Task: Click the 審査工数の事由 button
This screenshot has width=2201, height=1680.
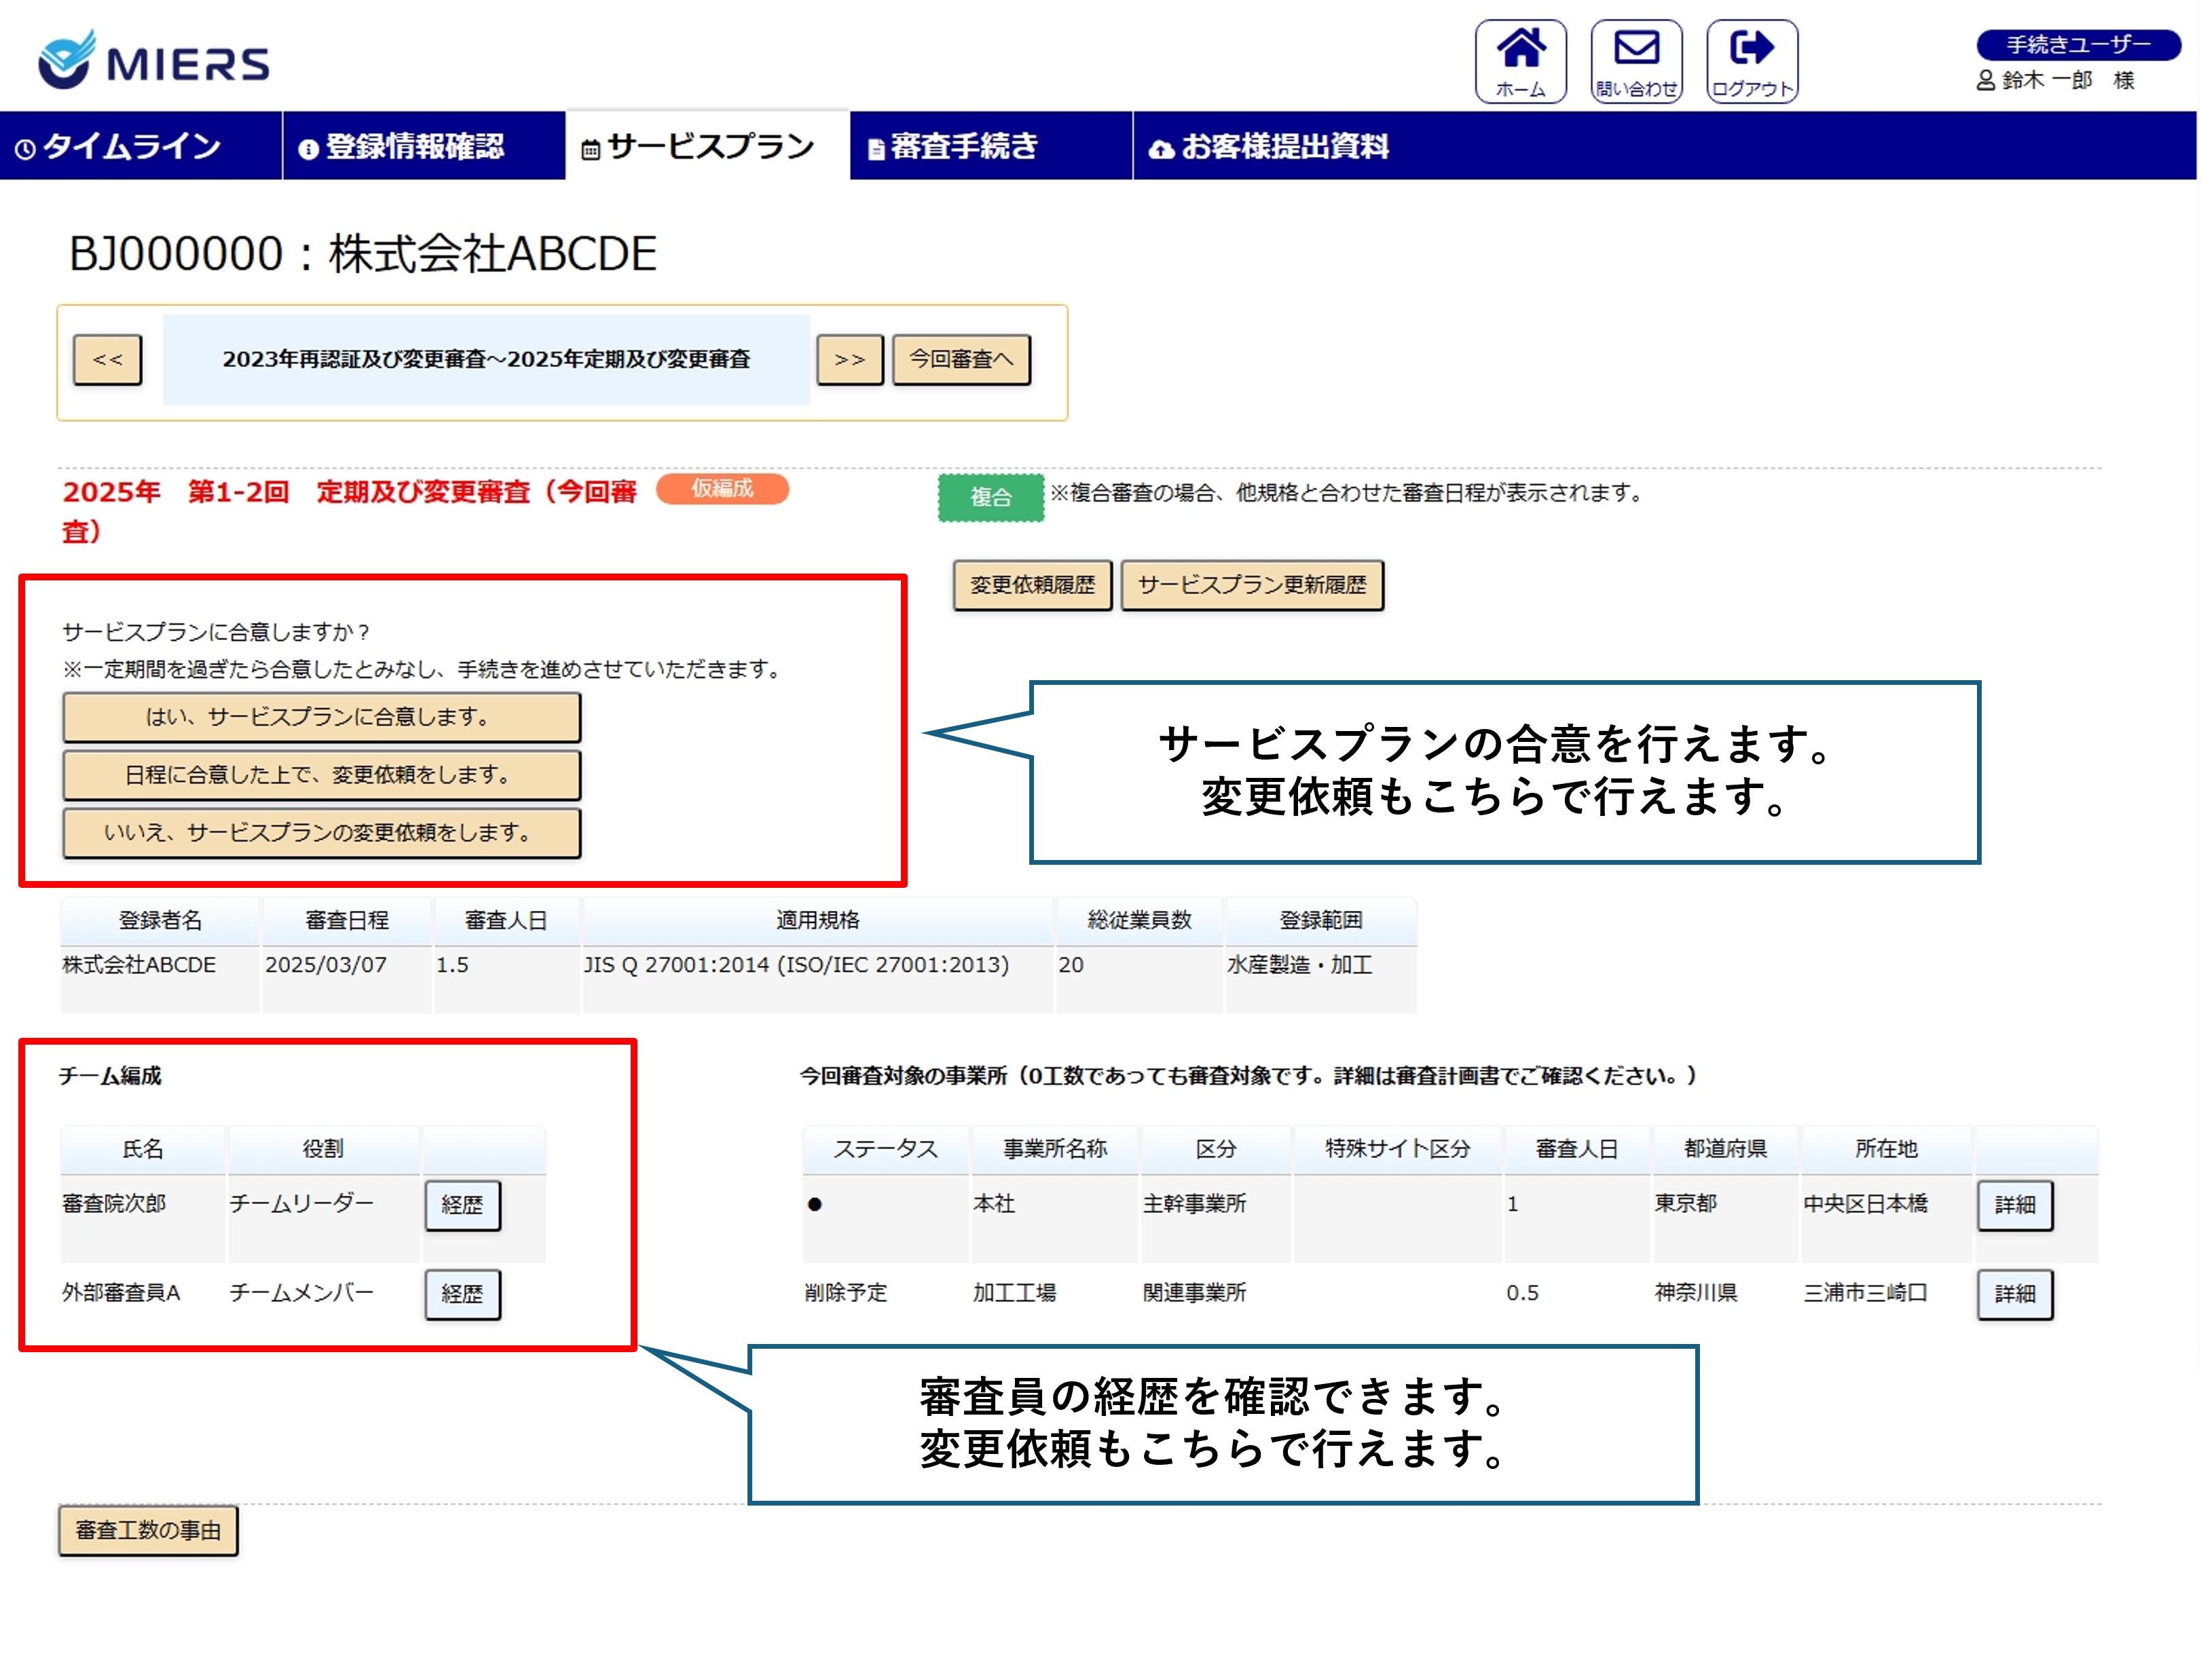Action: [148, 1530]
